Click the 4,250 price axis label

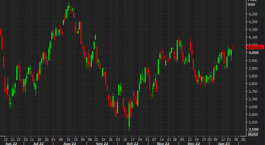[253, 14]
